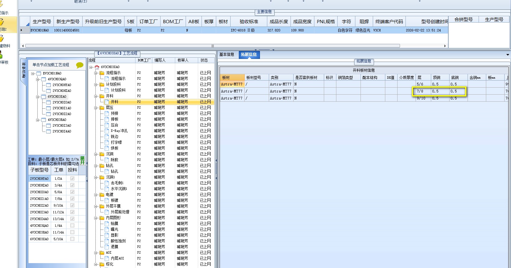Collapse the 沉铜1 folder group
511x268 pixels.
tap(96, 177)
